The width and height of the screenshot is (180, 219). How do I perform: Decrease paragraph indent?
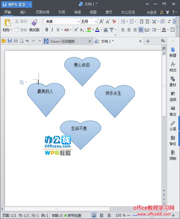[x=142, y=22]
